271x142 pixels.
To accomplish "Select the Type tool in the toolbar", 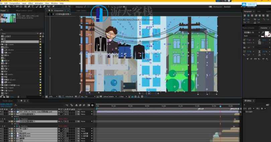I will 33,6.
